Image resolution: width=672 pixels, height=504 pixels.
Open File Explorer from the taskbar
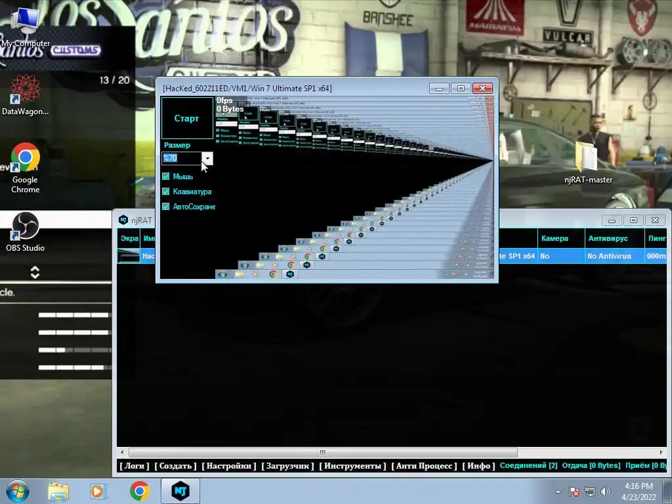tap(58, 491)
